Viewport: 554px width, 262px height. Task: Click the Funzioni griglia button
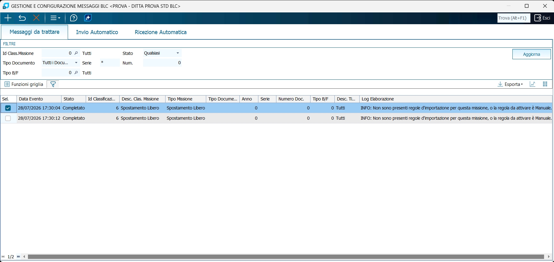click(x=24, y=84)
